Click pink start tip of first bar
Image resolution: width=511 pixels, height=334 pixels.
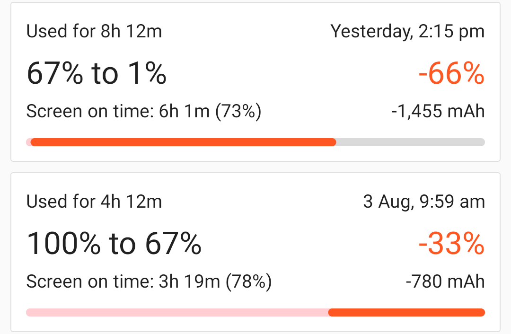28,142
